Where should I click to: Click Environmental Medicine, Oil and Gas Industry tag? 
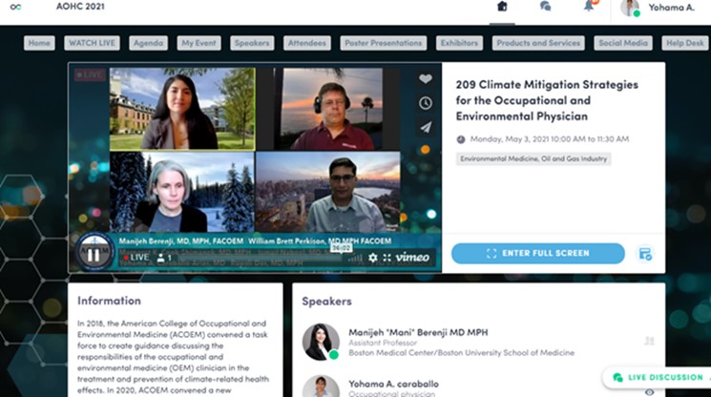533,158
